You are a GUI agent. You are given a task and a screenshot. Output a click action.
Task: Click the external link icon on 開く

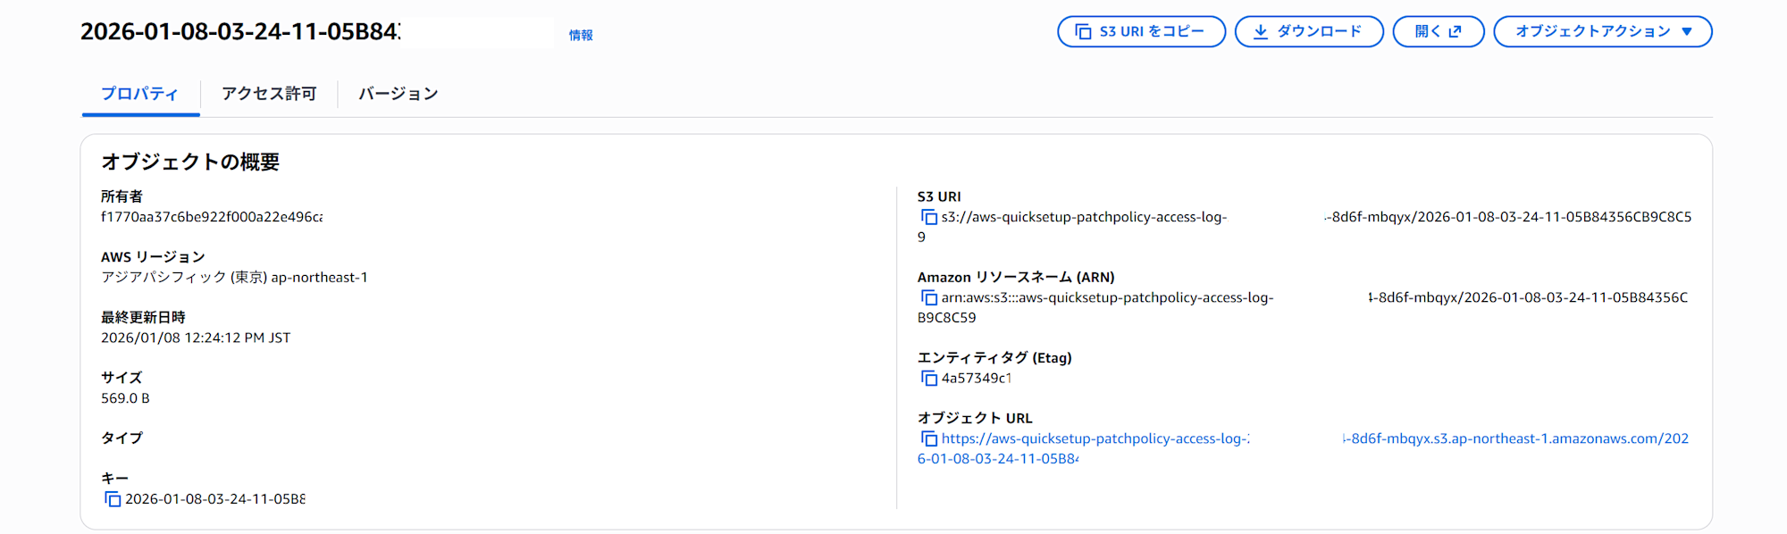pyautogui.click(x=1455, y=31)
